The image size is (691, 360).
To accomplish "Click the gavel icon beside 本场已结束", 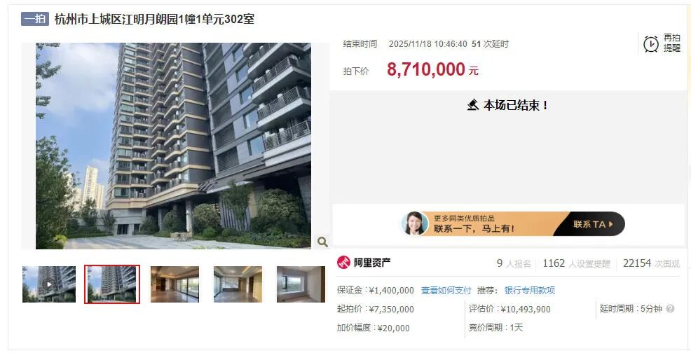I will pyautogui.click(x=473, y=105).
